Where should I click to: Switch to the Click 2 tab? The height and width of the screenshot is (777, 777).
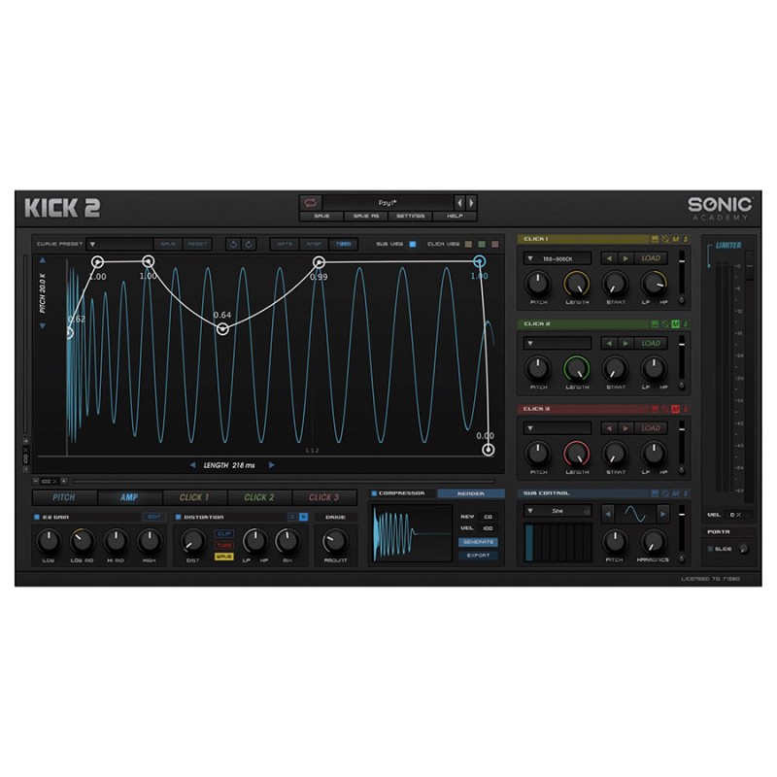(258, 497)
